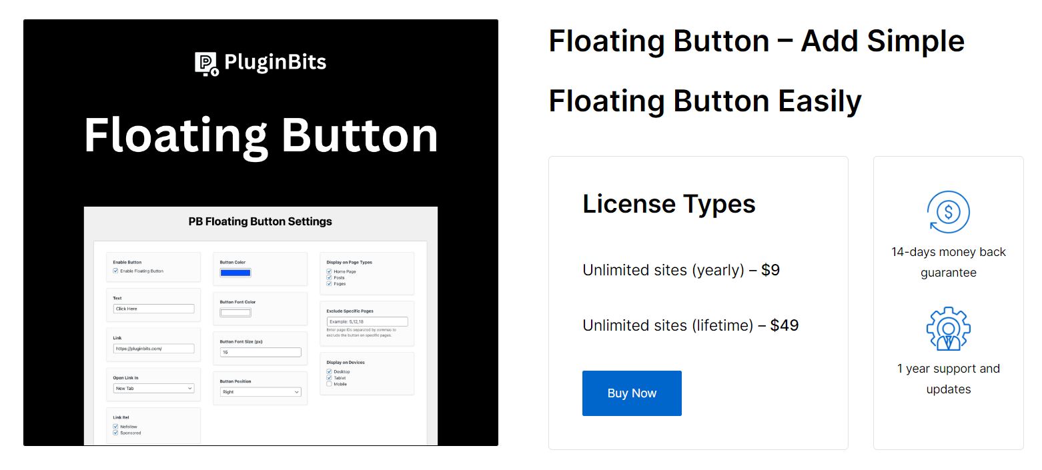Click the money-back guarantee dollar icon
The width and height of the screenshot is (1042, 470).
click(x=948, y=213)
